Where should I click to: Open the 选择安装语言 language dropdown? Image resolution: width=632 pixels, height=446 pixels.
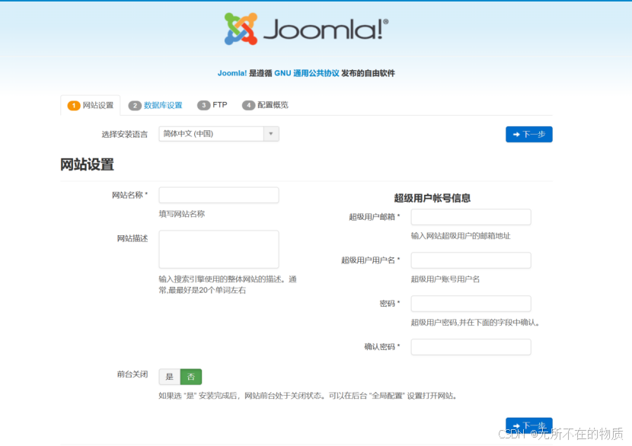[x=219, y=134]
